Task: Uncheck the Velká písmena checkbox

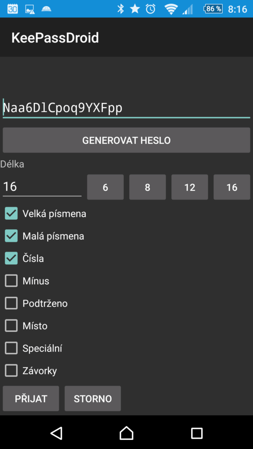Action: 11,214
